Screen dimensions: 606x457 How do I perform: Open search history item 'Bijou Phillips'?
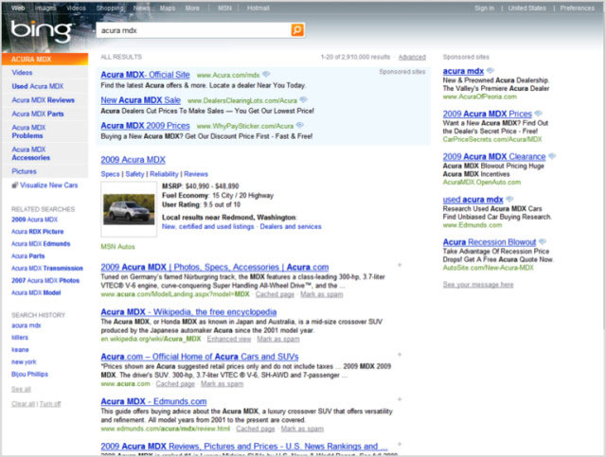tap(29, 374)
